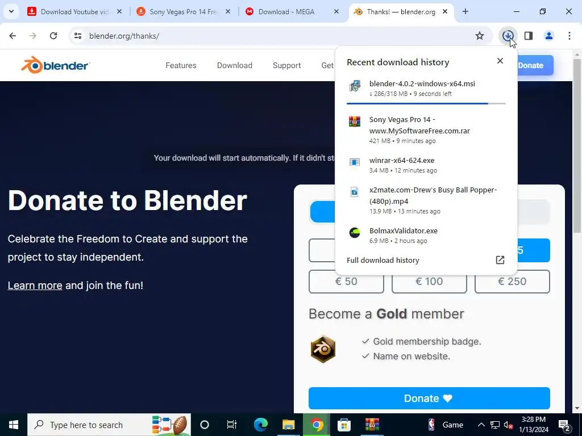Screen dimensions: 582x436
Task: View site information icon in address bar
Action: (78, 36)
